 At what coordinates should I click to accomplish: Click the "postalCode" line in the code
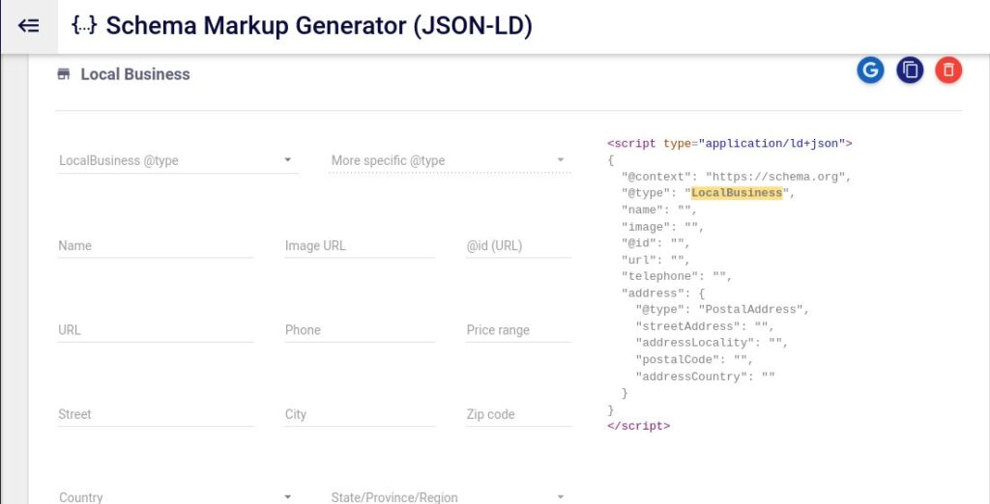[694, 359]
